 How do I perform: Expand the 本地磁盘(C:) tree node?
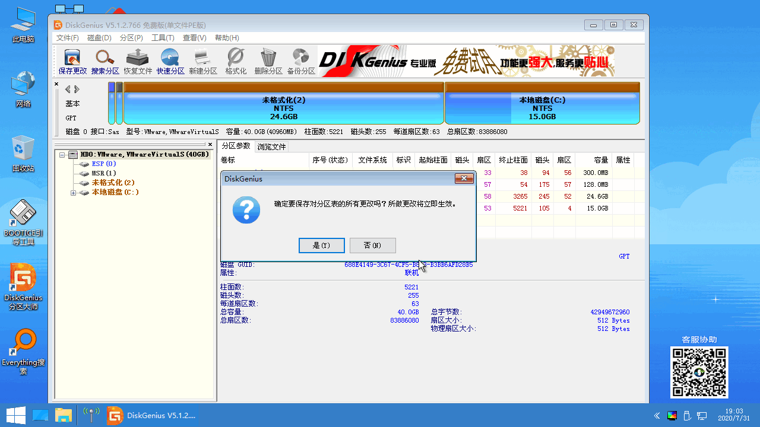73,193
